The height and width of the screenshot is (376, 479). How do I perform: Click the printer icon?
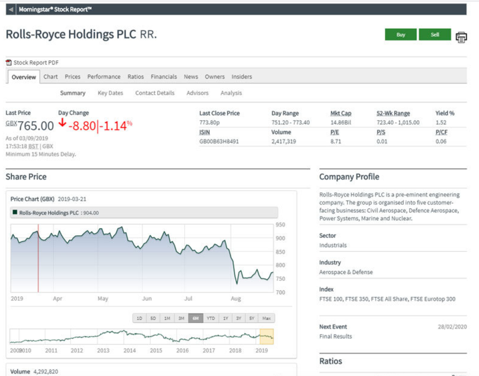(461, 37)
